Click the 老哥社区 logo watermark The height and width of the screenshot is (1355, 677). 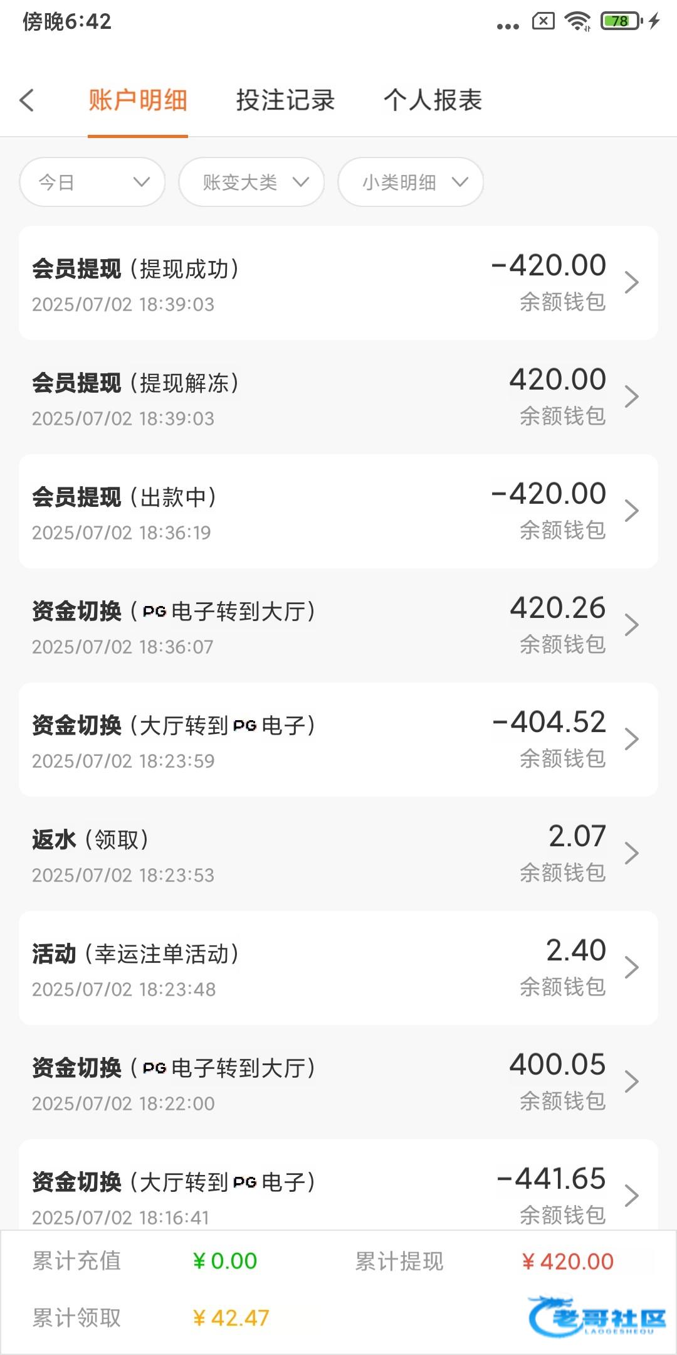597,1316
